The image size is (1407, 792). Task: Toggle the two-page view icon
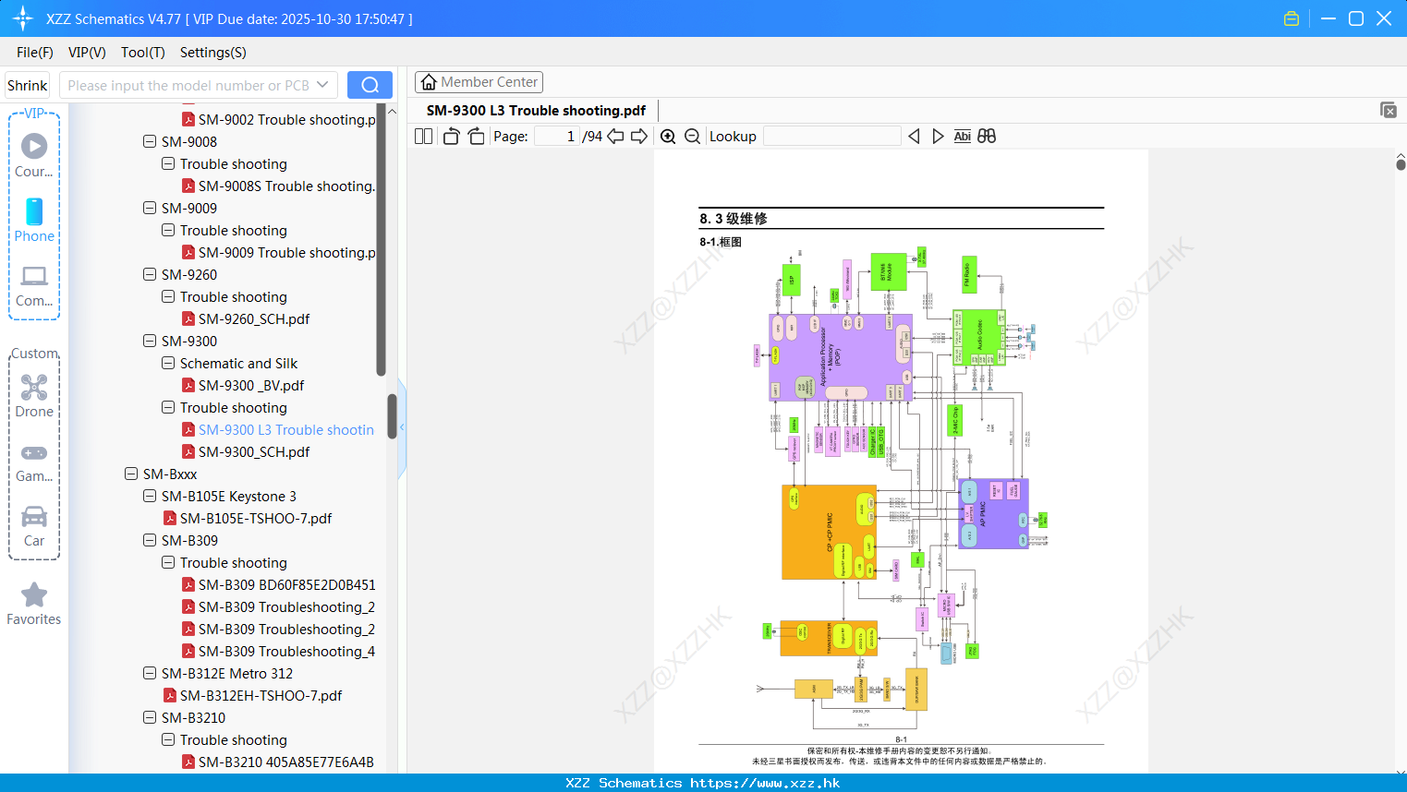[423, 136]
